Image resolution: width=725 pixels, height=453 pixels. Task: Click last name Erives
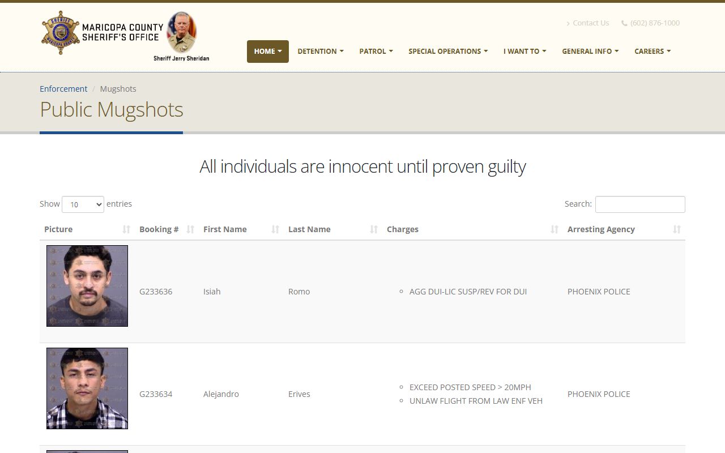click(299, 394)
